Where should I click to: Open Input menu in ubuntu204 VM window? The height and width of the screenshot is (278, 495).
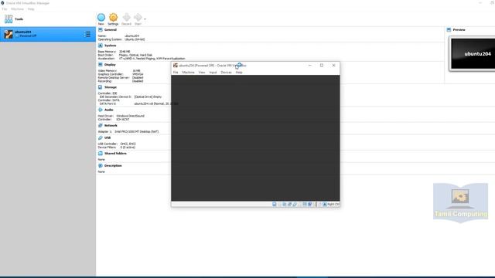[x=213, y=72]
